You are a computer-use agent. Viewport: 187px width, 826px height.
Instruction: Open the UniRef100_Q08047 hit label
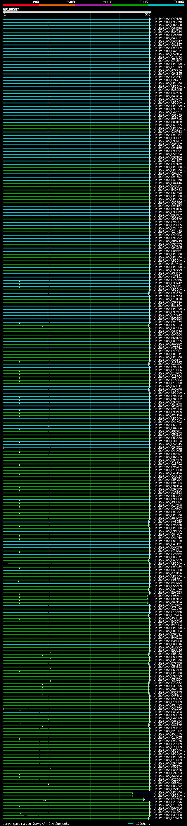[167, 41]
